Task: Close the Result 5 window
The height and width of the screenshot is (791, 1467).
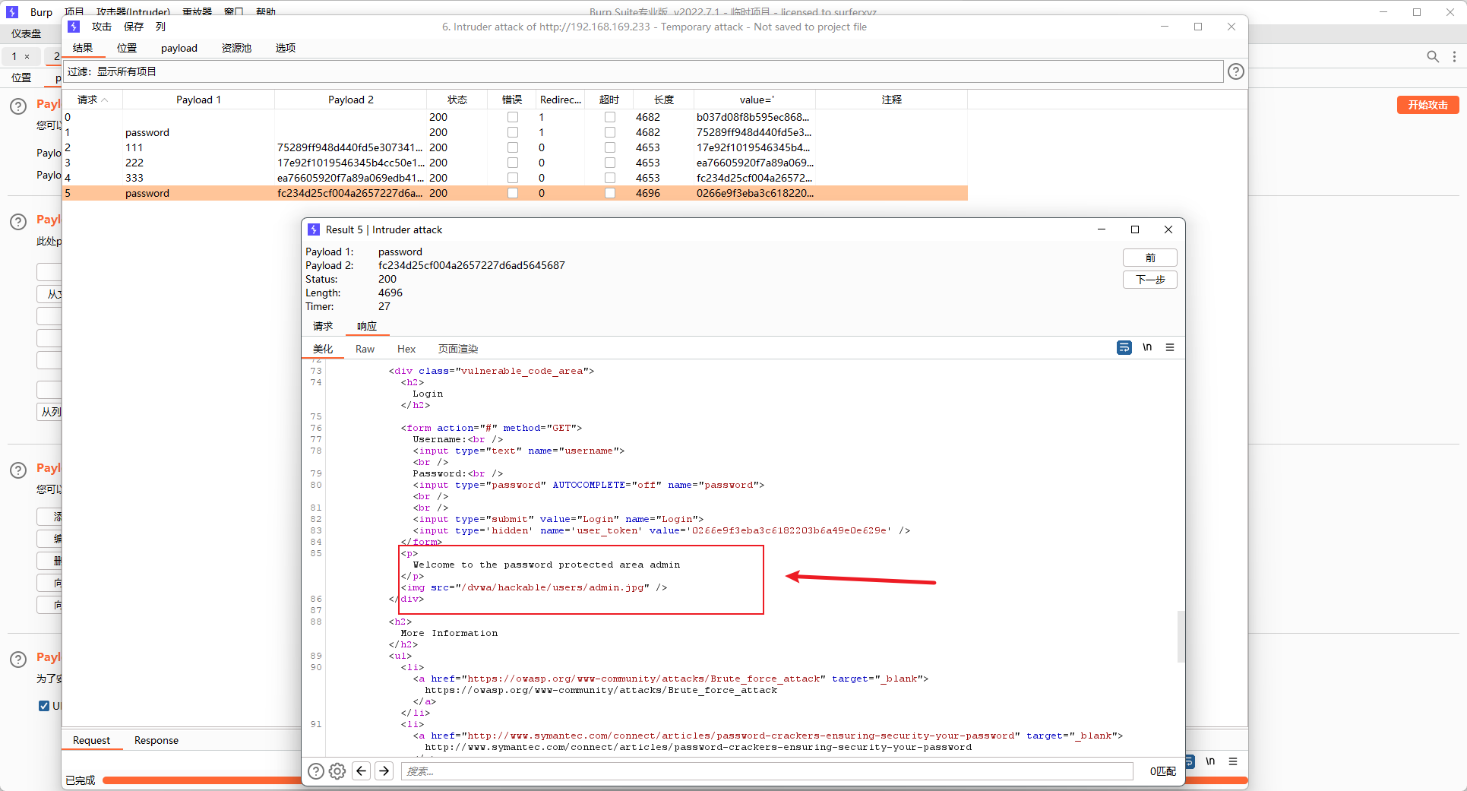Action: tap(1168, 229)
